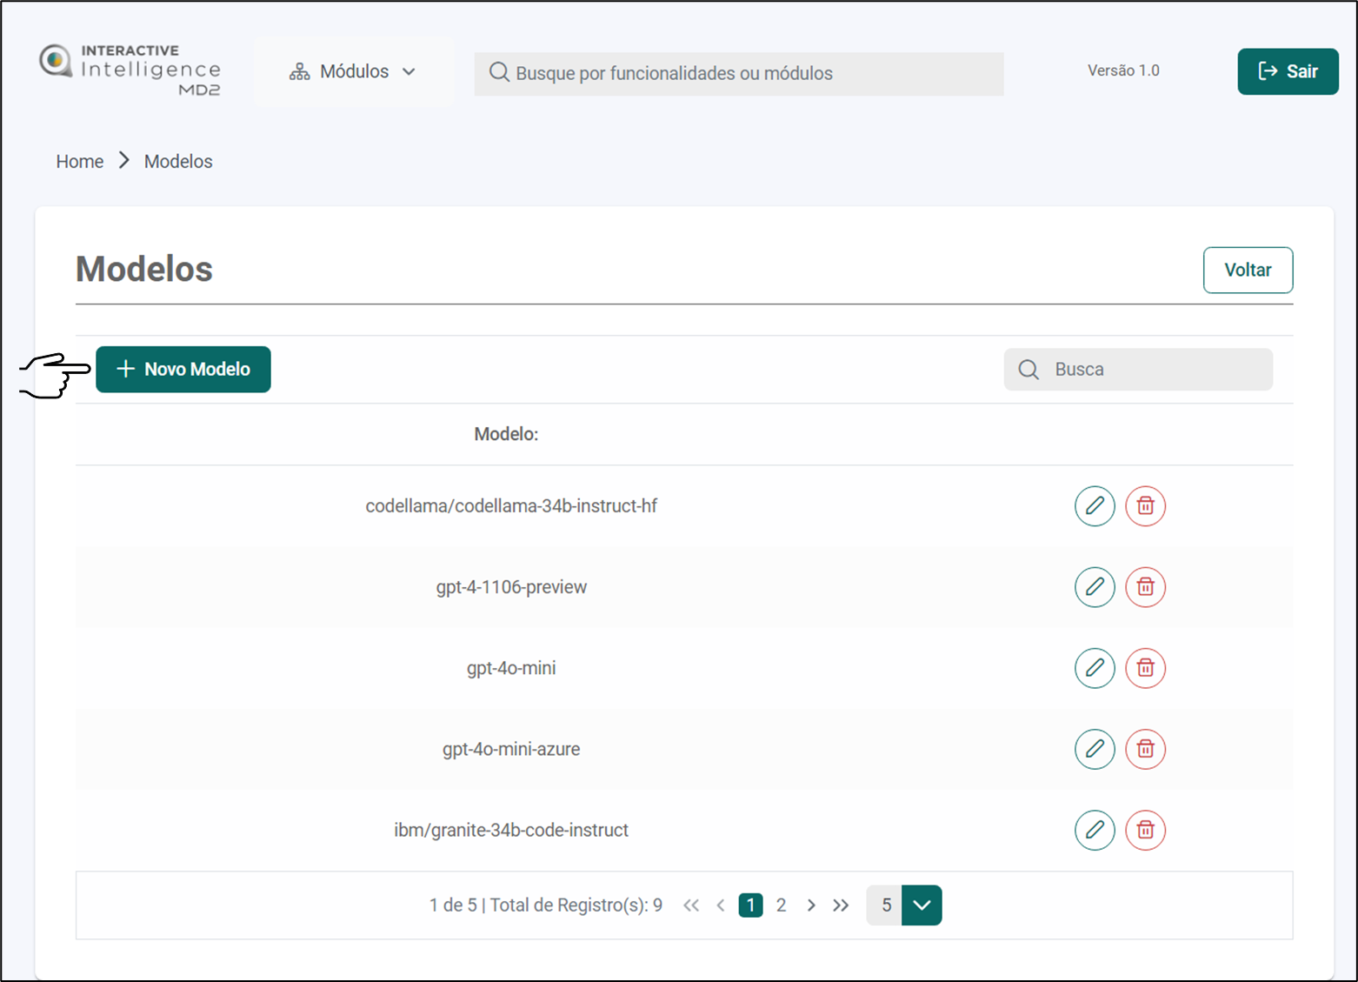Click the Novo Modelo button
Image resolution: width=1358 pixels, height=982 pixels.
click(x=183, y=370)
